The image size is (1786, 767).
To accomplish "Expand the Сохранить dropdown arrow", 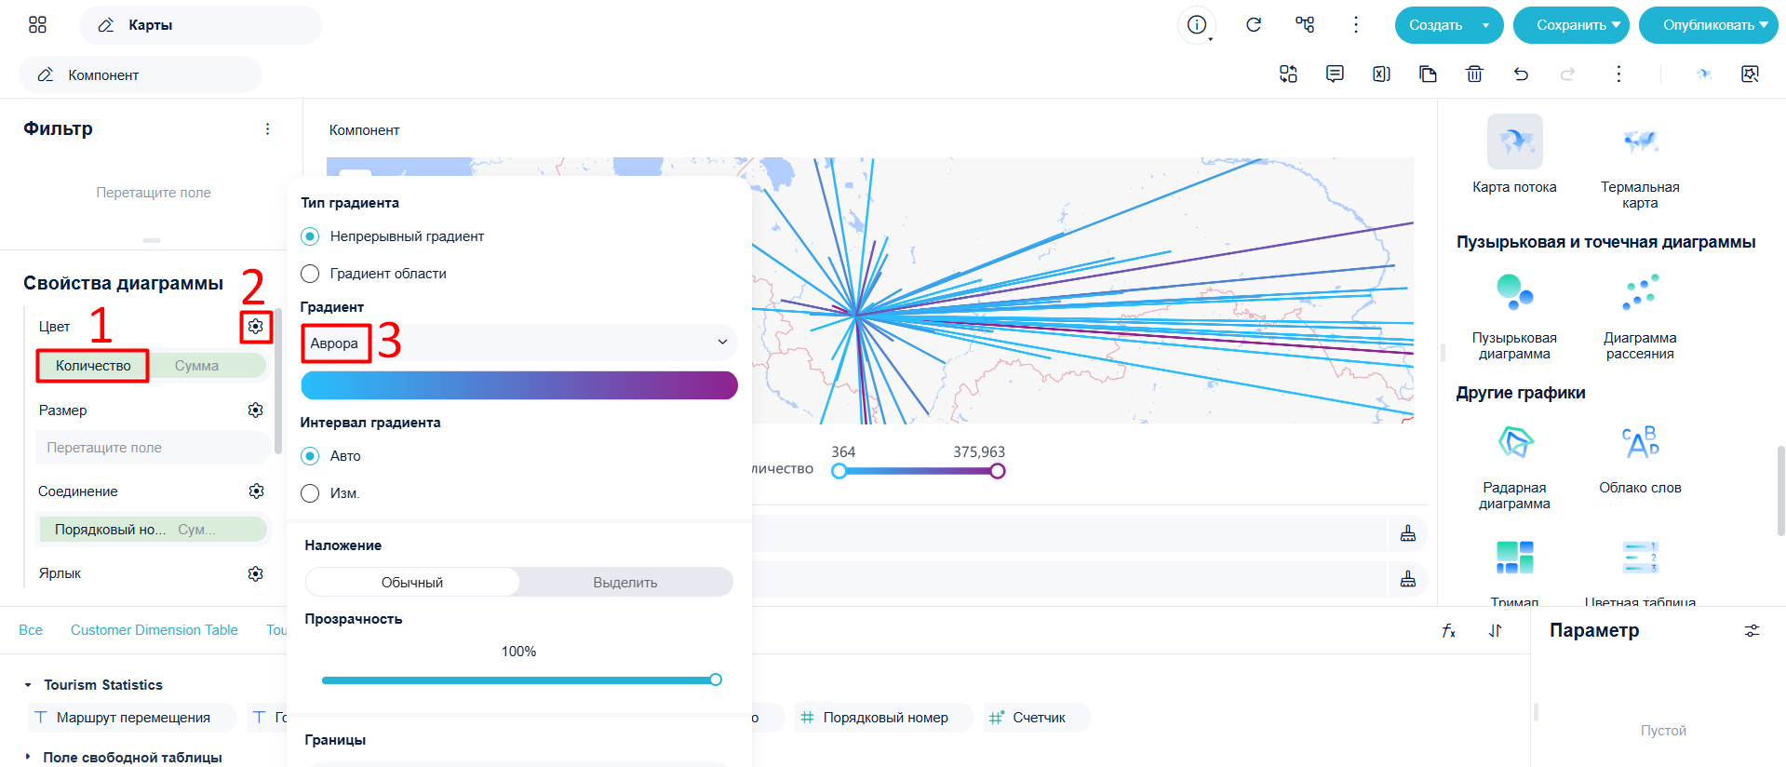I will point(1617,25).
